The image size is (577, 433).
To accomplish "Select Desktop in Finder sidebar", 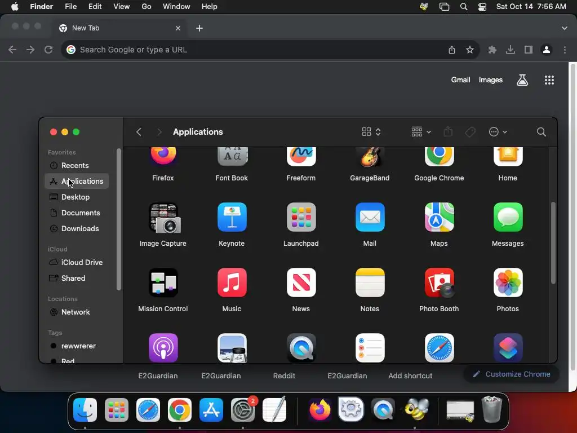I will click(x=77, y=197).
